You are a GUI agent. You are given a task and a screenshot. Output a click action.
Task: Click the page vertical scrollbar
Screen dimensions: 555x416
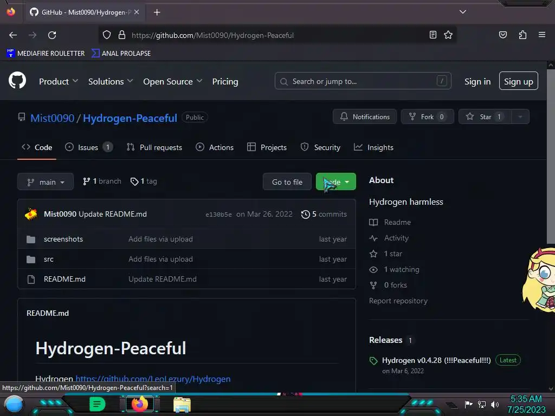click(x=551, y=155)
